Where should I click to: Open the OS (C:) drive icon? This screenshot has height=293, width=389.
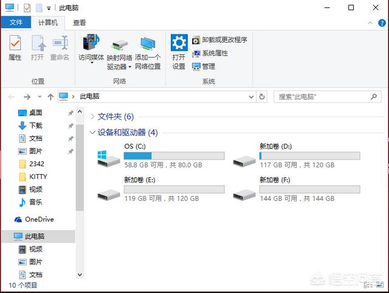point(108,159)
